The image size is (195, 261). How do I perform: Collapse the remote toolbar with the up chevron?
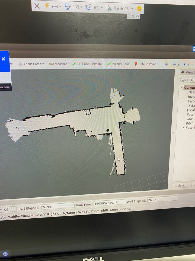[x=138, y=16]
